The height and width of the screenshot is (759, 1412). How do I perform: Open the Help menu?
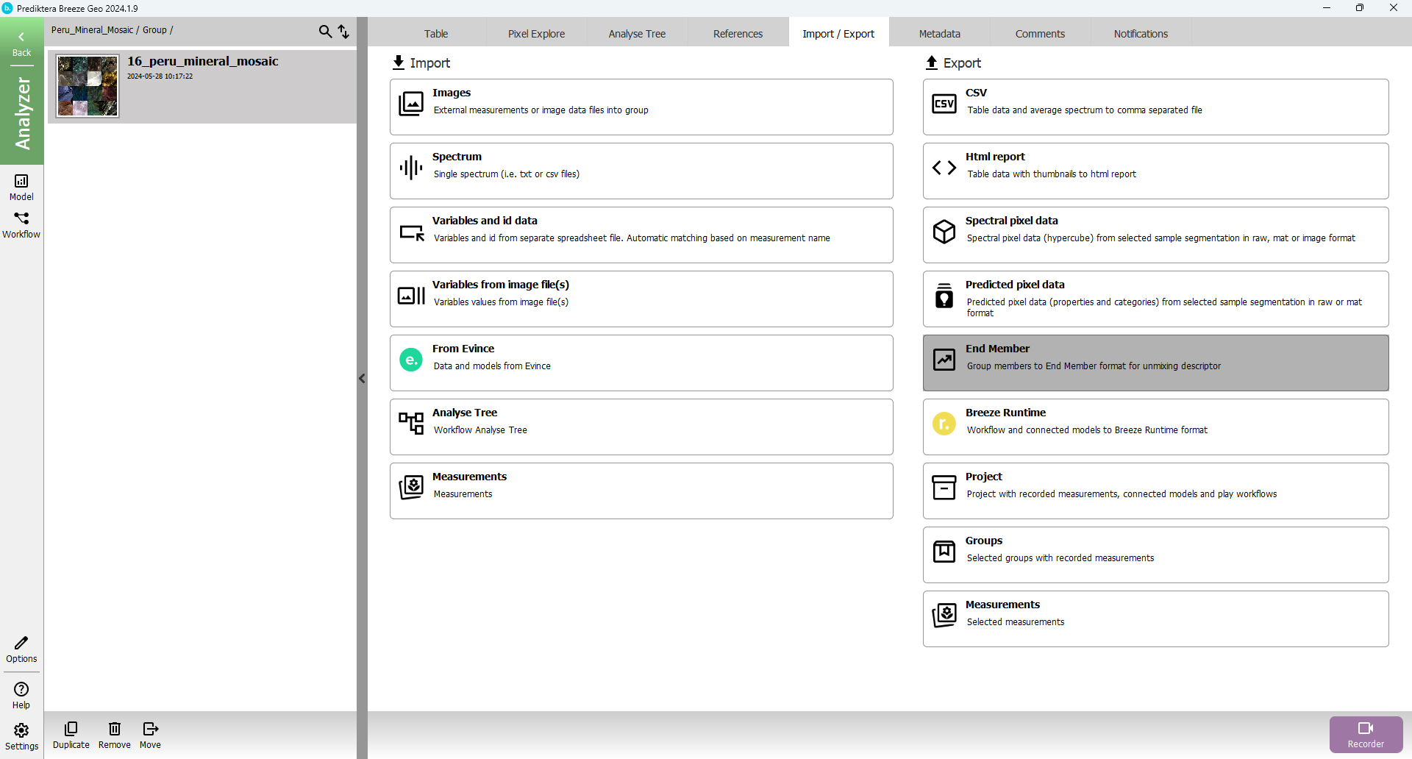click(21, 695)
